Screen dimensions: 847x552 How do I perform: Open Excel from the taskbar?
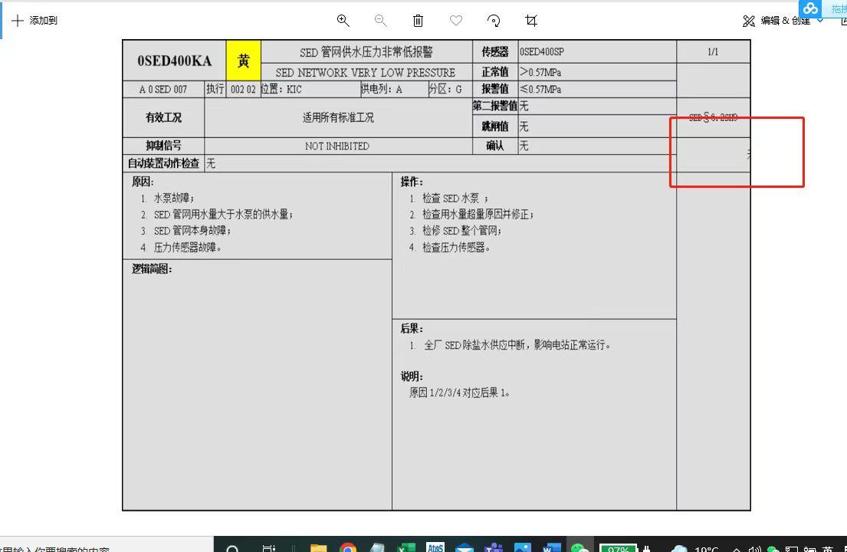tap(405, 547)
